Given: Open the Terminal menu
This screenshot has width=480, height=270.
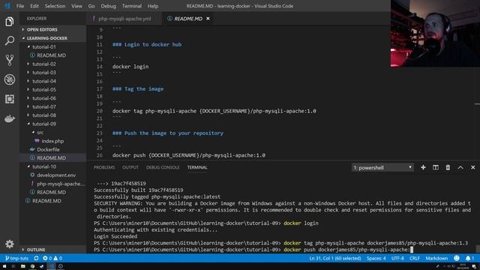Looking at the screenshot, I should [132, 6].
